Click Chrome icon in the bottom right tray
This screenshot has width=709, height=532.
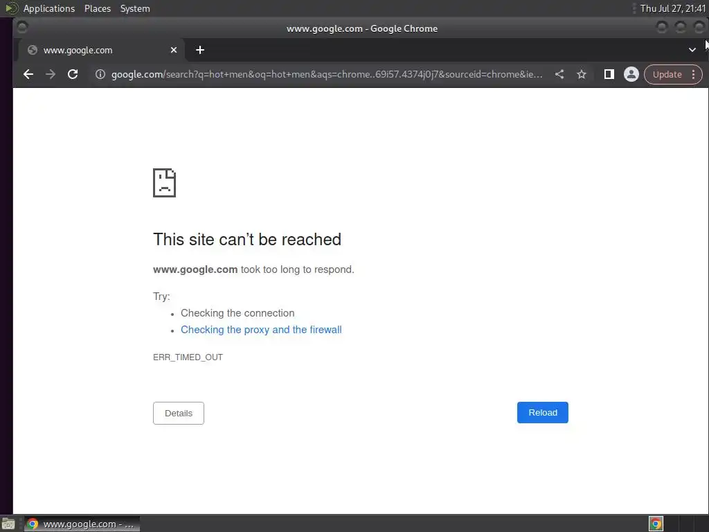click(x=656, y=524)
